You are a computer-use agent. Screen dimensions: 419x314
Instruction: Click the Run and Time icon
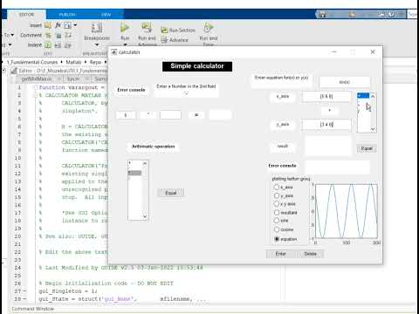point(209,28)
